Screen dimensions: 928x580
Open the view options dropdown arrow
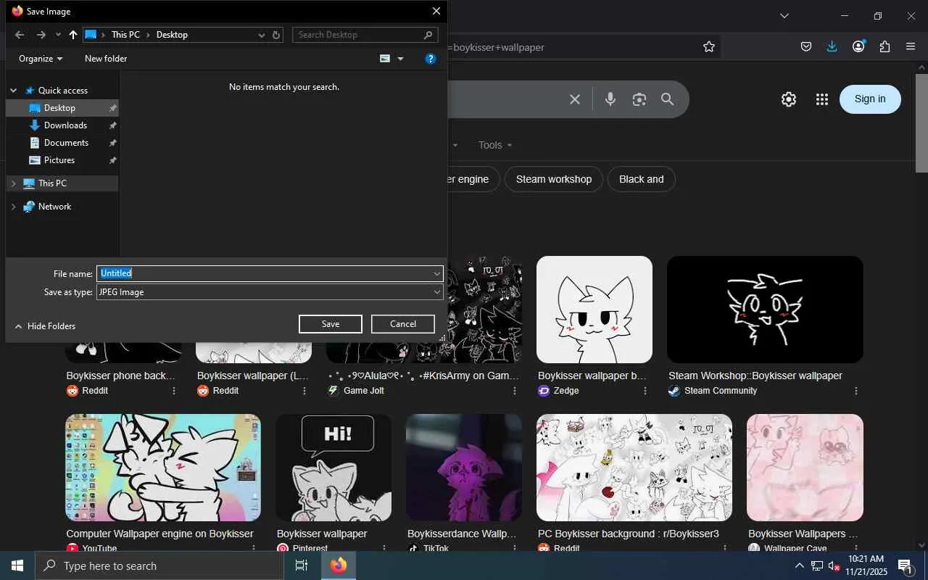[400, 59]
